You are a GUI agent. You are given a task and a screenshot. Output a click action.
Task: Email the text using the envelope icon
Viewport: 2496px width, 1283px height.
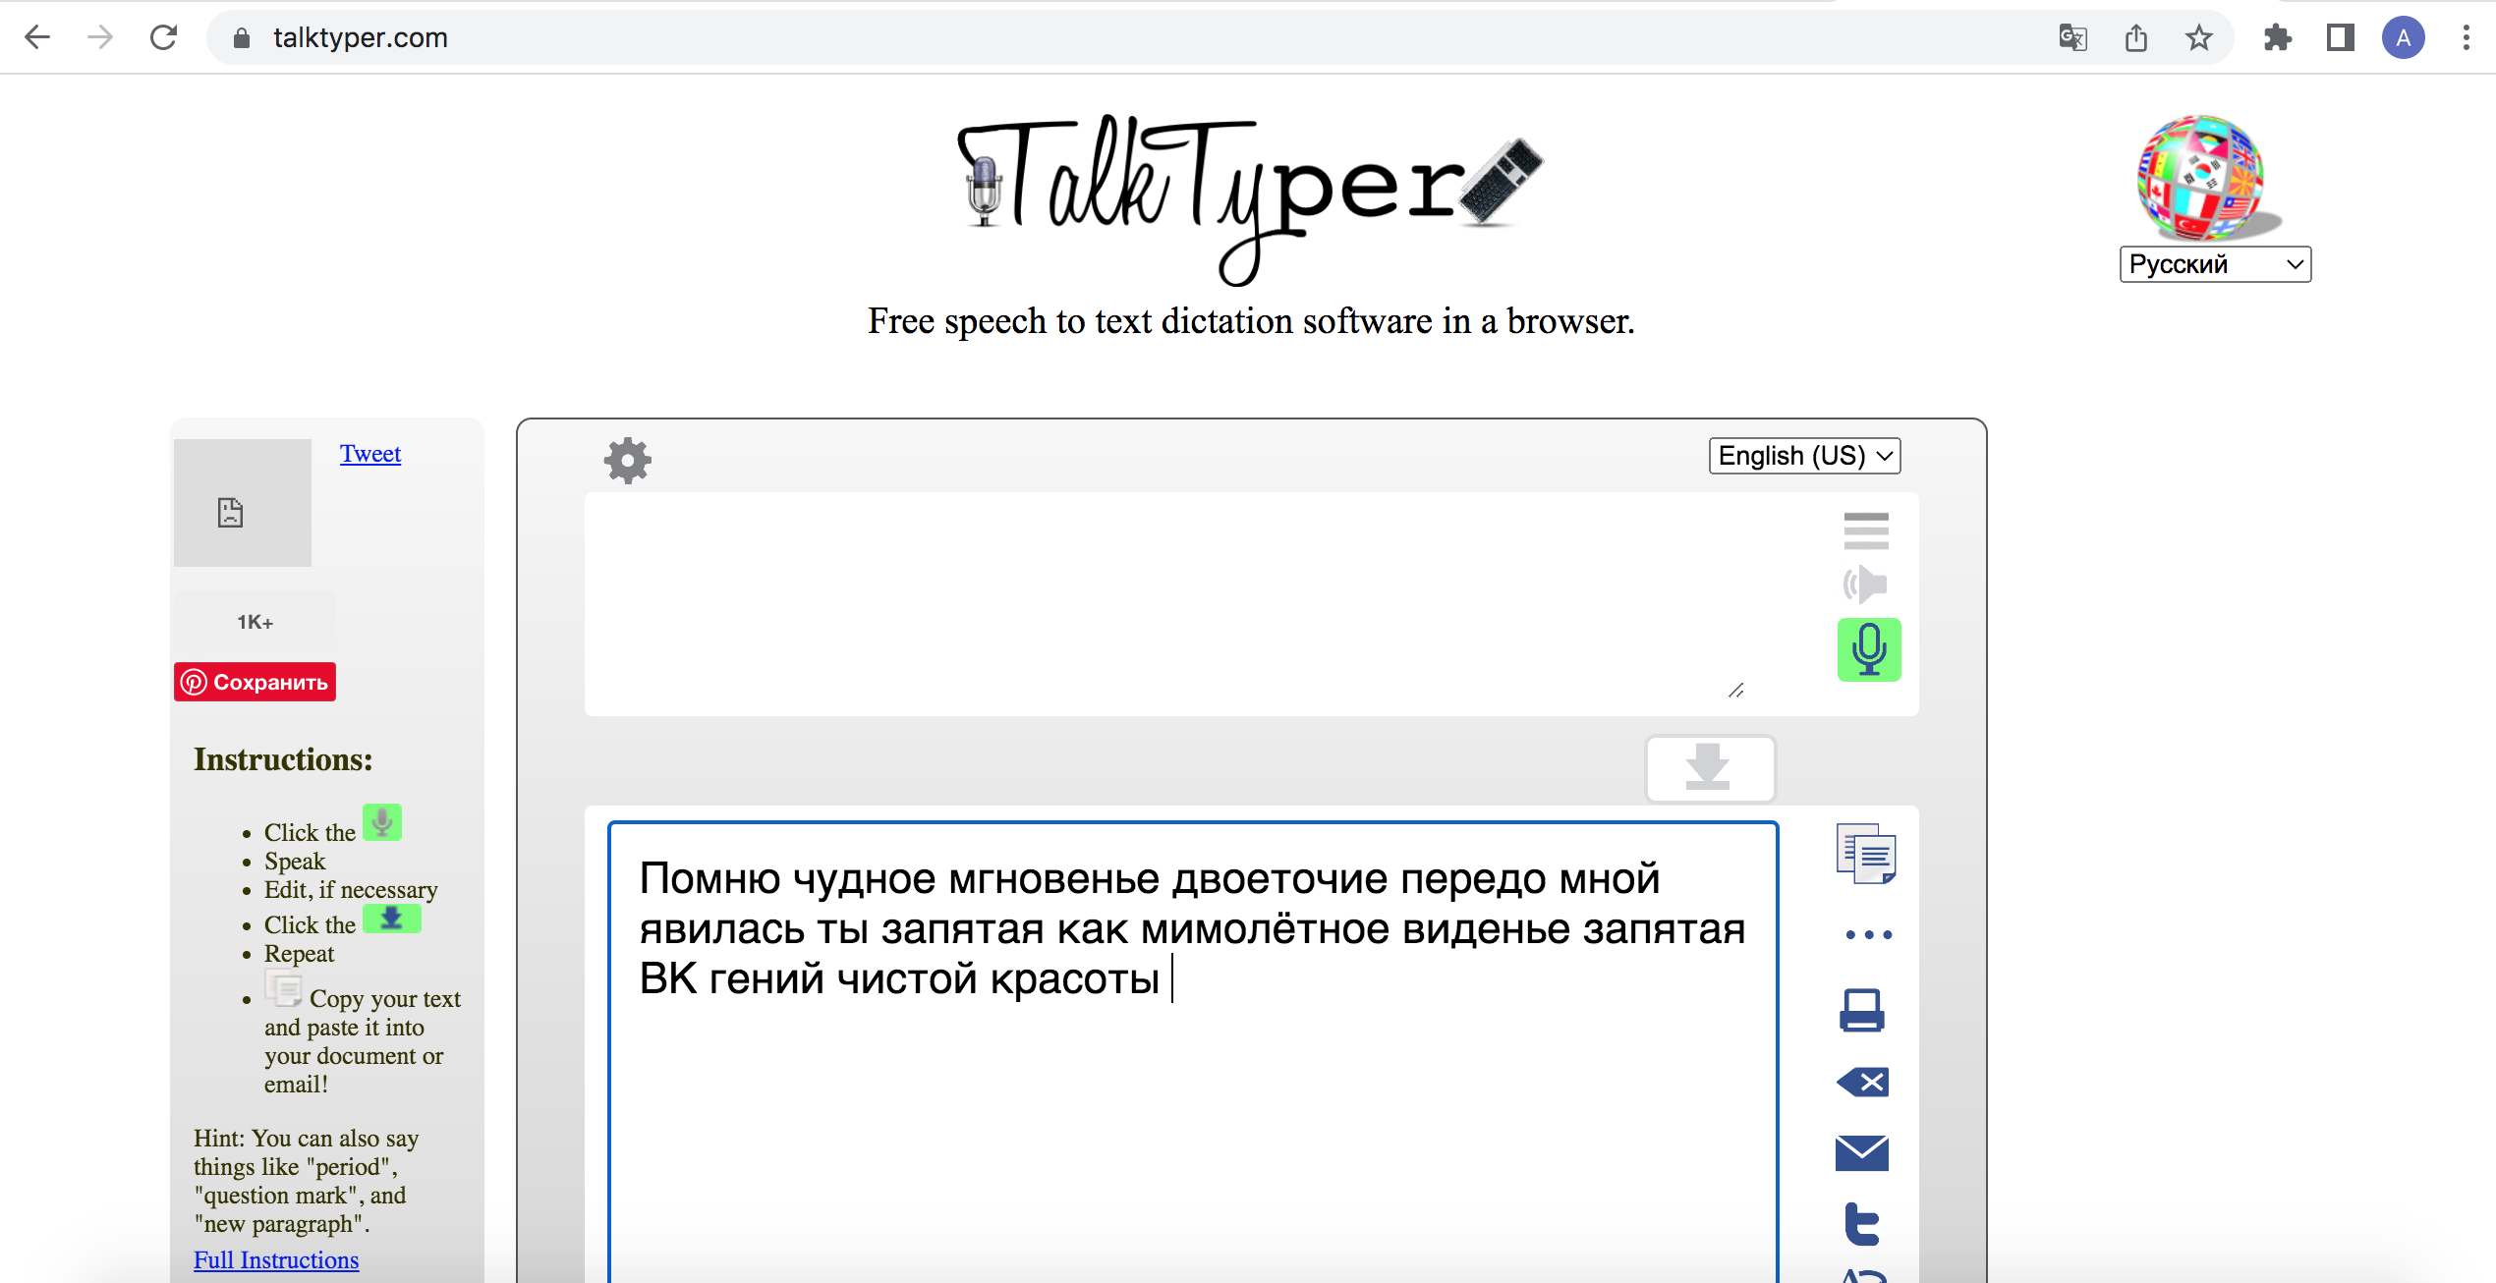pos(1862,1153)
